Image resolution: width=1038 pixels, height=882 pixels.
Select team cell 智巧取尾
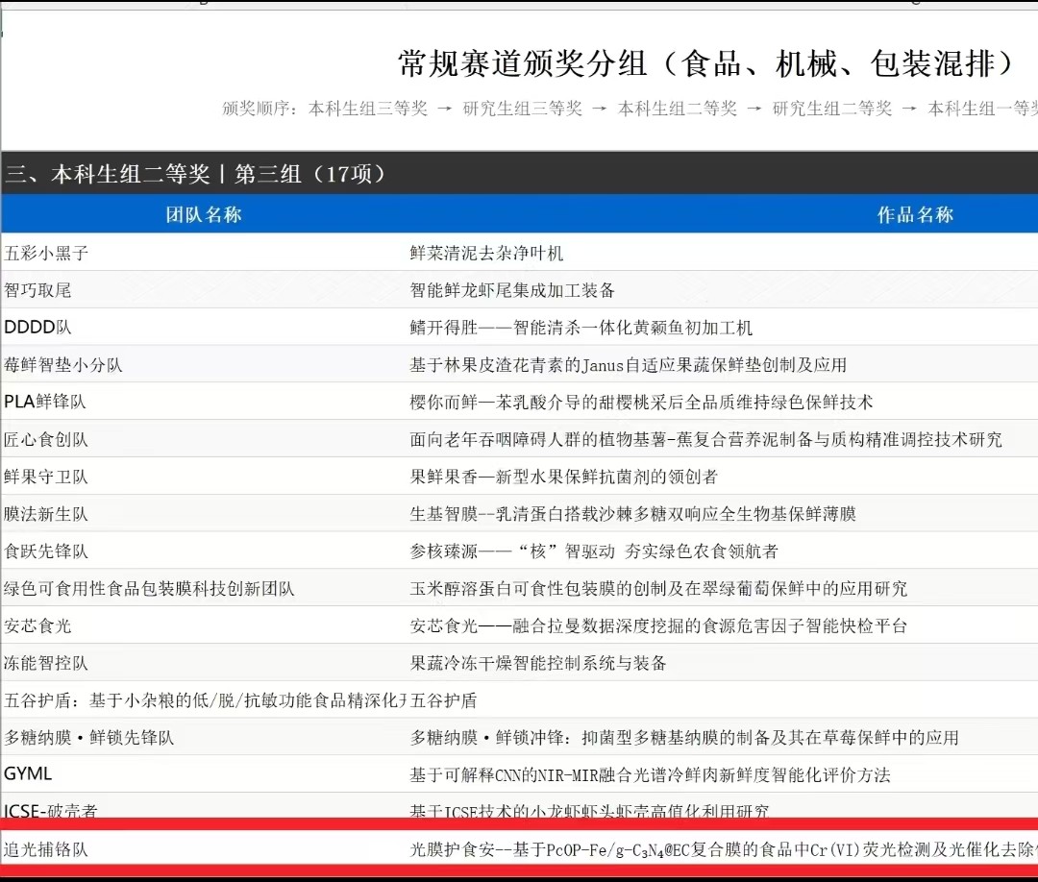coord(37,290)
